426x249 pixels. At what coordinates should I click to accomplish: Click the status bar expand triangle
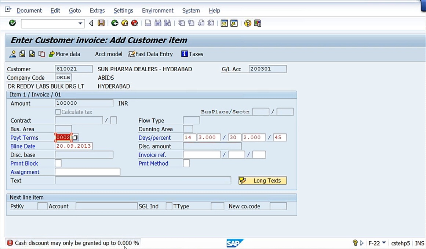362,243
